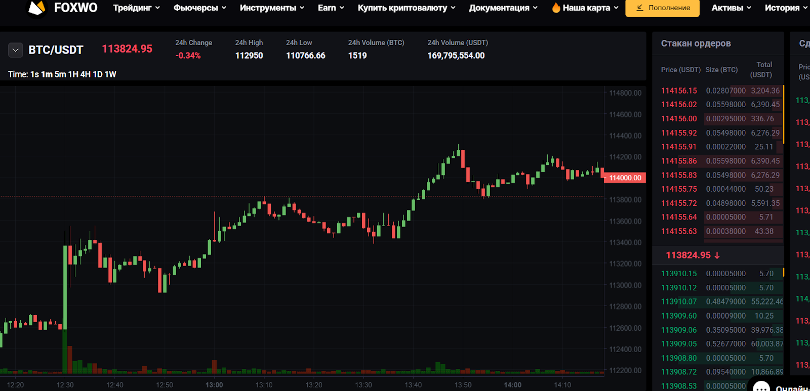Open the Документация menu
The image size is (810, 391).
pos(503,8)
